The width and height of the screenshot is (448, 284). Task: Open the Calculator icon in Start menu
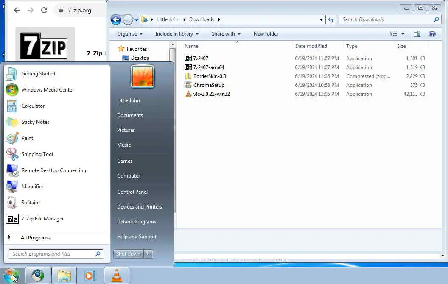[x=12, y=106]
